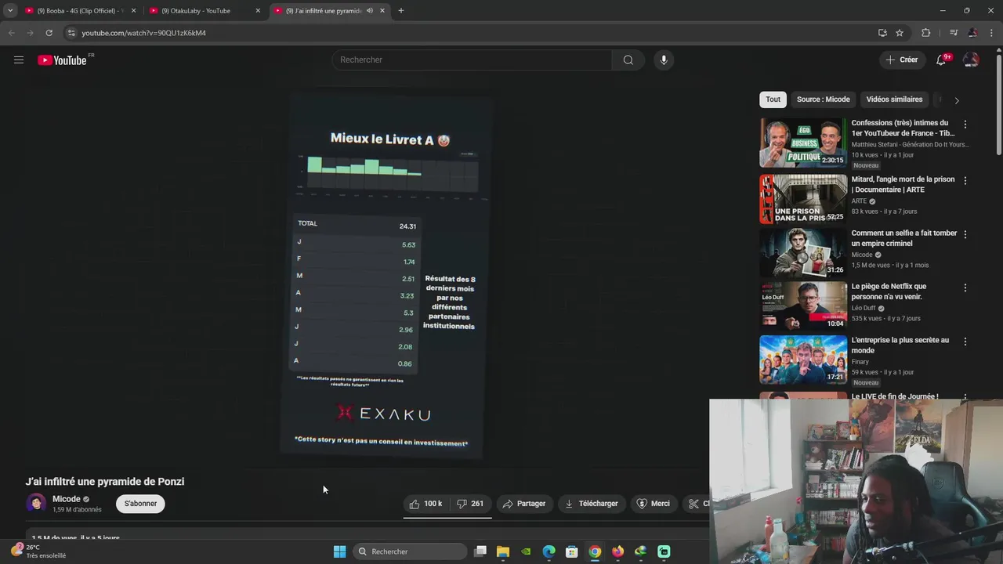The height and width of the screenshot is (564, 1003).
Task: Open Comment un selfie a fait tomber title
Action: (904, 238)
